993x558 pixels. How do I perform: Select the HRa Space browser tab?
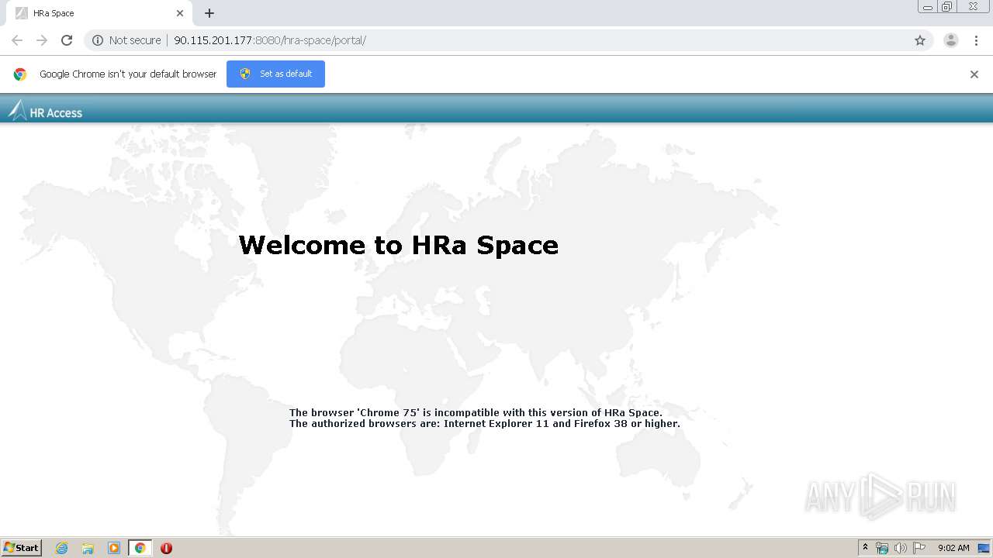[99, 13]
